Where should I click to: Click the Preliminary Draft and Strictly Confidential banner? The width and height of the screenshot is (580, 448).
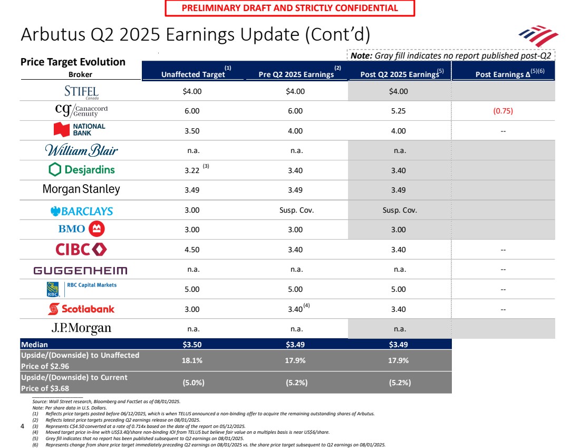click(289, 8)
